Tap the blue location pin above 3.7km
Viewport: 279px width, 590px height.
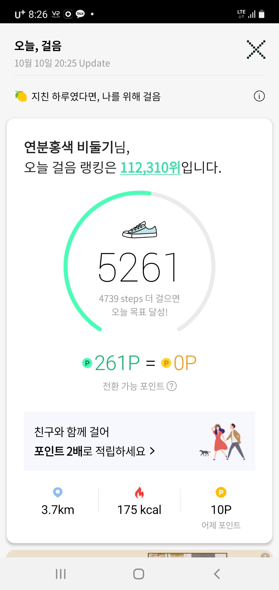coord(58,492)
